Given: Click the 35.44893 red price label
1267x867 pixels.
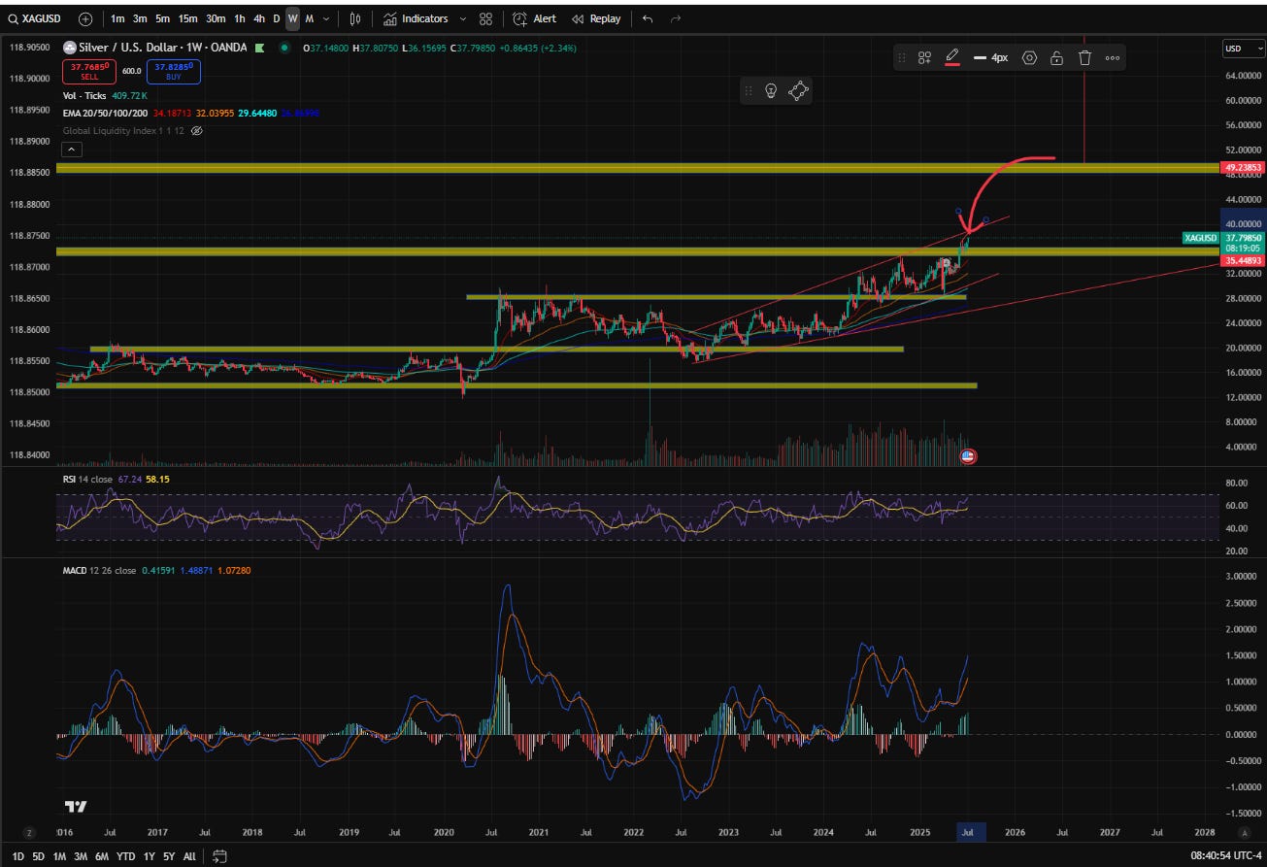Looking at the screenshot, I should click(x=1243, y=260).
